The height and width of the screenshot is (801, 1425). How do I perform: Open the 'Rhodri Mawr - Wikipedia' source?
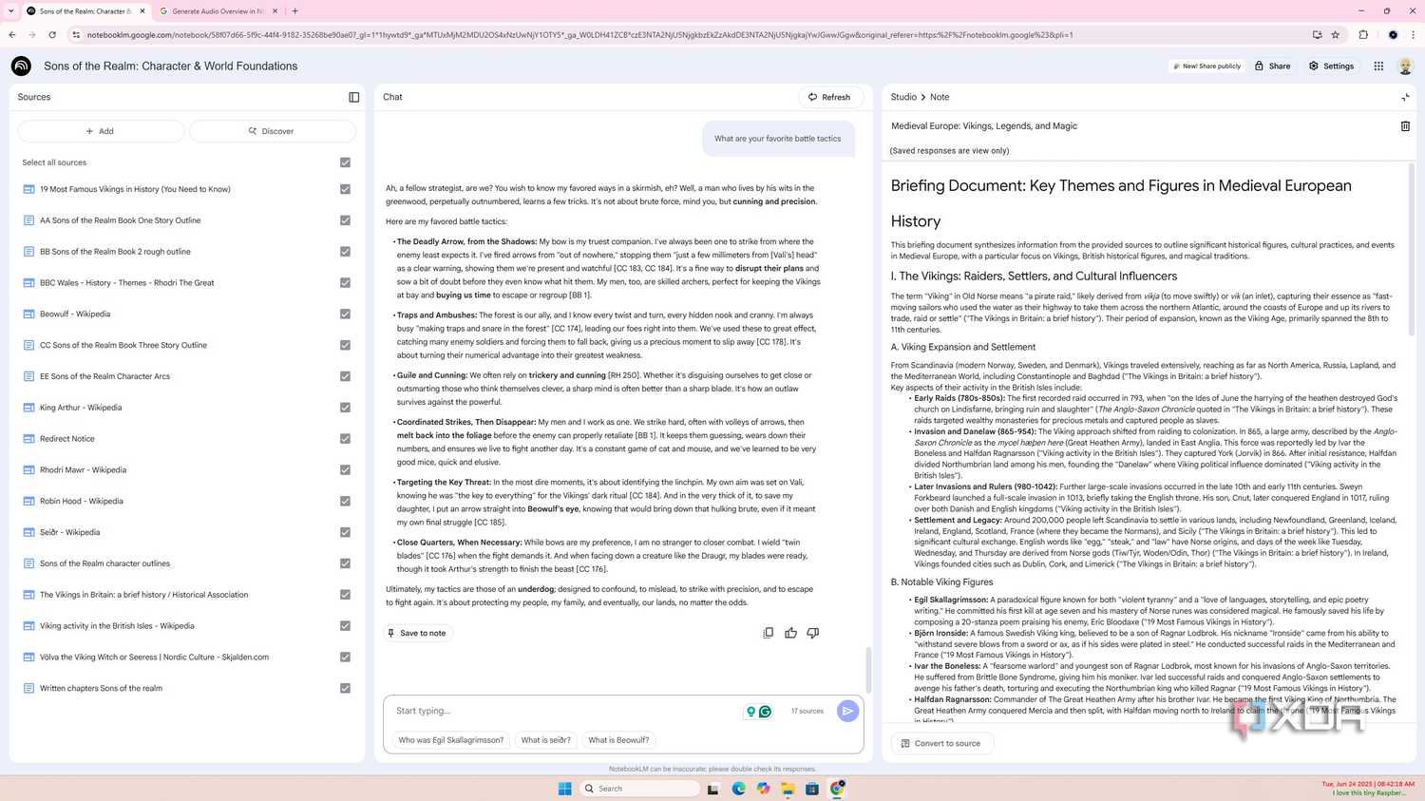83,469
